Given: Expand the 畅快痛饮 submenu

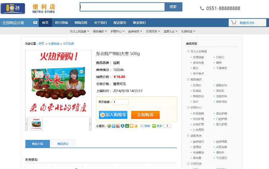Looking at the screenshot, I should 100,32.
